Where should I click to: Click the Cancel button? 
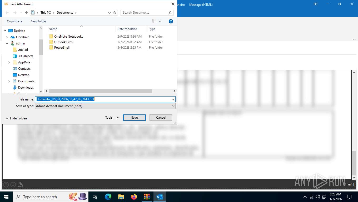tap(161, 118)
